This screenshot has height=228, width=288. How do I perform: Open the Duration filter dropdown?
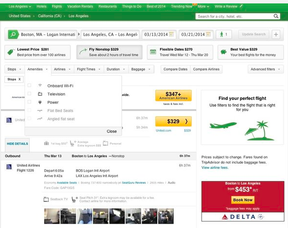click(116, 69)
